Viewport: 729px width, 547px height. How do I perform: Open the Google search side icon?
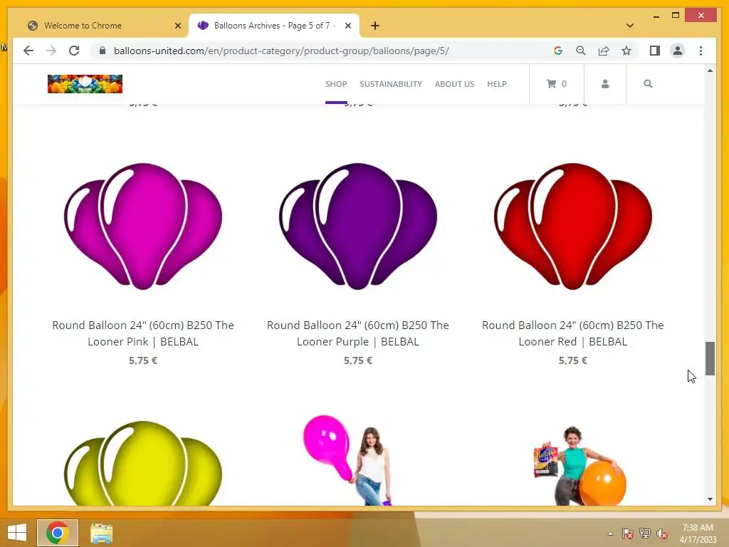point(558,51)
